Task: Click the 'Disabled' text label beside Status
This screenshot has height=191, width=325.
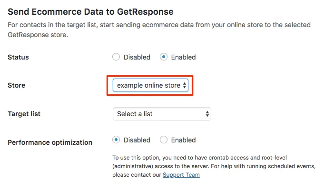Action: pyautogui.click(x=137, y=57)
